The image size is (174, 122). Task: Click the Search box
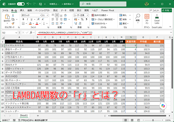[x=103, y=4]
